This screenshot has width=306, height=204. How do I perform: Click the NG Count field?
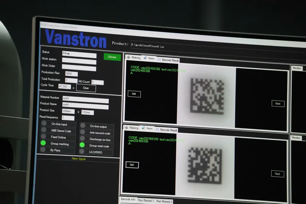point(98,82)
